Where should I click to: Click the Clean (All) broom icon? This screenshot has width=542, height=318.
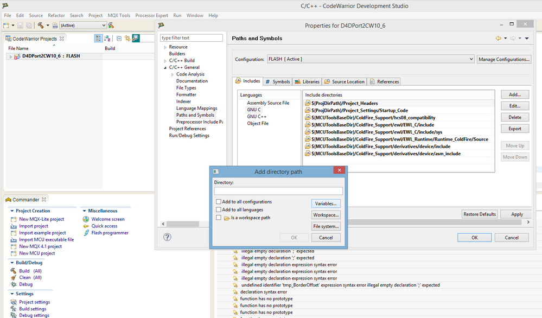(x=14, y=277)
